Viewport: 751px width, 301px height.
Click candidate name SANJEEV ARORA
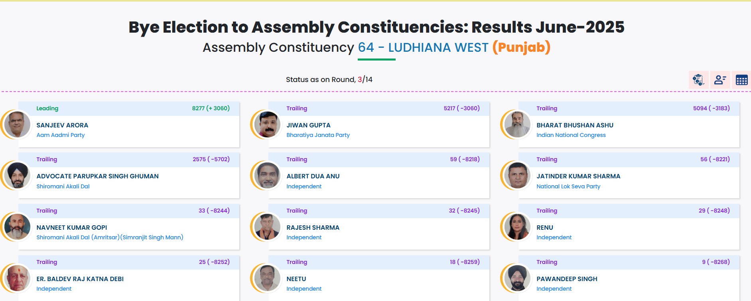tap(62, 125)
